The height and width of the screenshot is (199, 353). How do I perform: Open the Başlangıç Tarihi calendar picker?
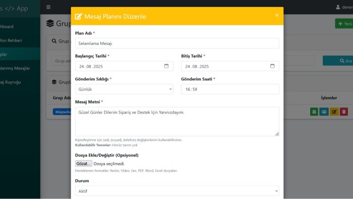click(166, 66)
